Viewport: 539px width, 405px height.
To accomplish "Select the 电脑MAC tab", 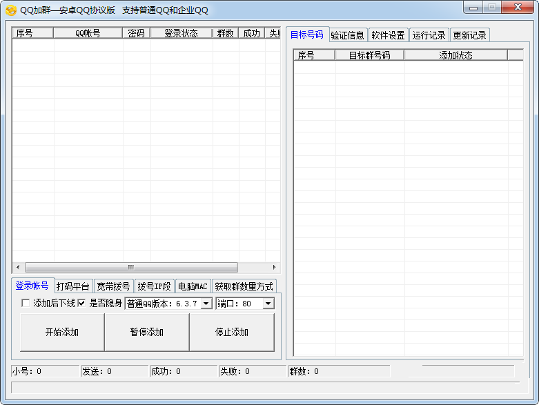I will (x=193, y=286).
